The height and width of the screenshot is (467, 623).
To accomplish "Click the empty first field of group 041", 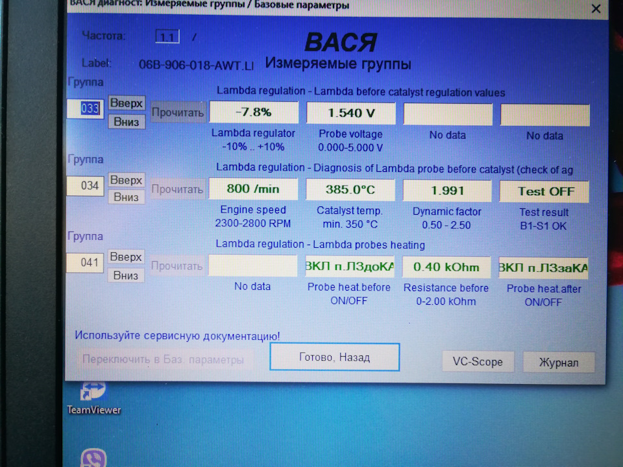I will tap(252, 265).
